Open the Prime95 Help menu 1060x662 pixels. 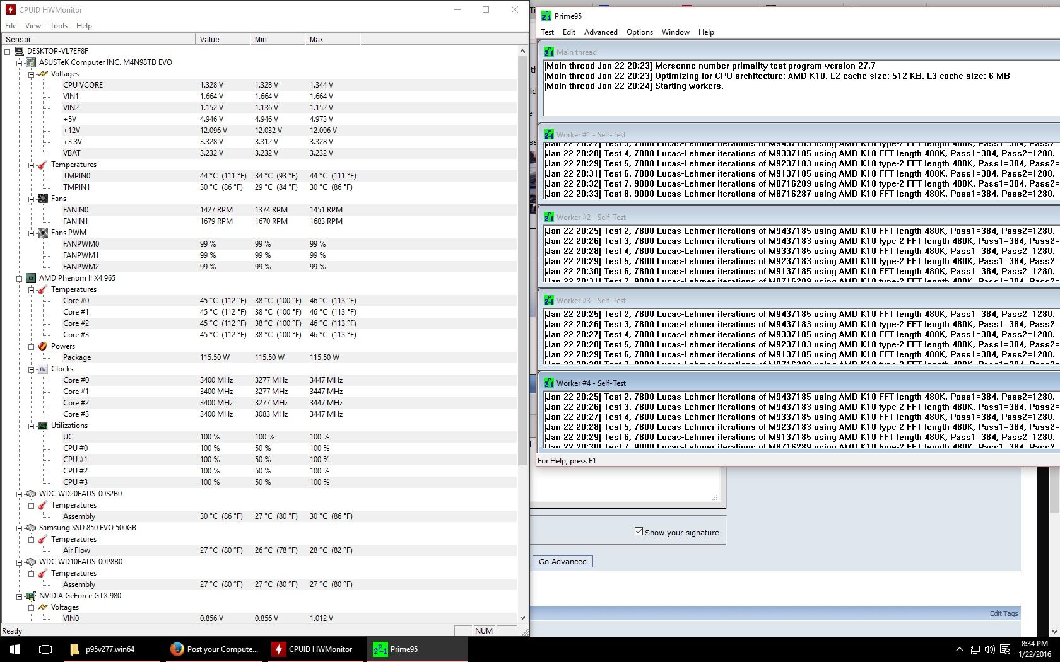tap(706, 32)
